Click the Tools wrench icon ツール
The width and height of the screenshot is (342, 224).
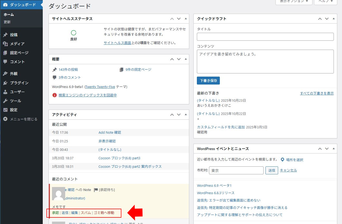coord(5,101)
